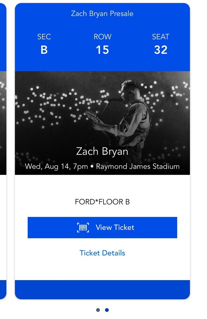The height and width of the screenshot is (319, 207).
Task: Click the ROW 15 label
Action: click(x=103, y=43)
